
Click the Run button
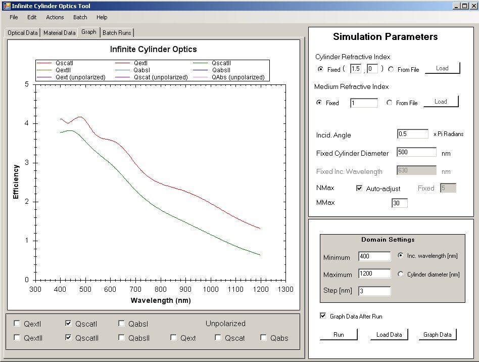(x=339, y=335)
